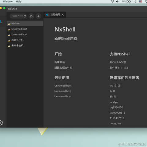This screenshot has width=147, height=147.
Task: Open second Unnamed host under 最近使用
Action: [x=63, y=91]
